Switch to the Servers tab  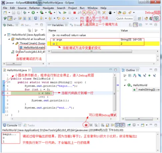(26, 25)
